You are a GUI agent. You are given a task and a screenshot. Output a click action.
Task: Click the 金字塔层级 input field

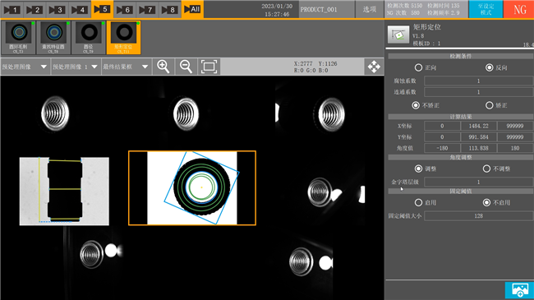tap(478, 182)
